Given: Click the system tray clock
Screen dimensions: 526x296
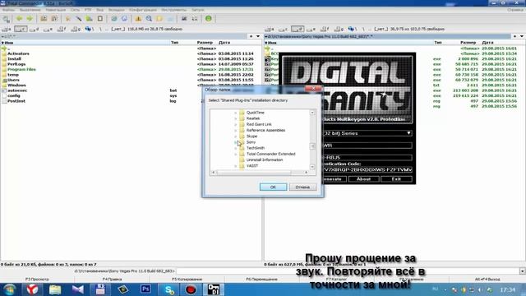Looking at the screenshot, I should click(508, 289).
